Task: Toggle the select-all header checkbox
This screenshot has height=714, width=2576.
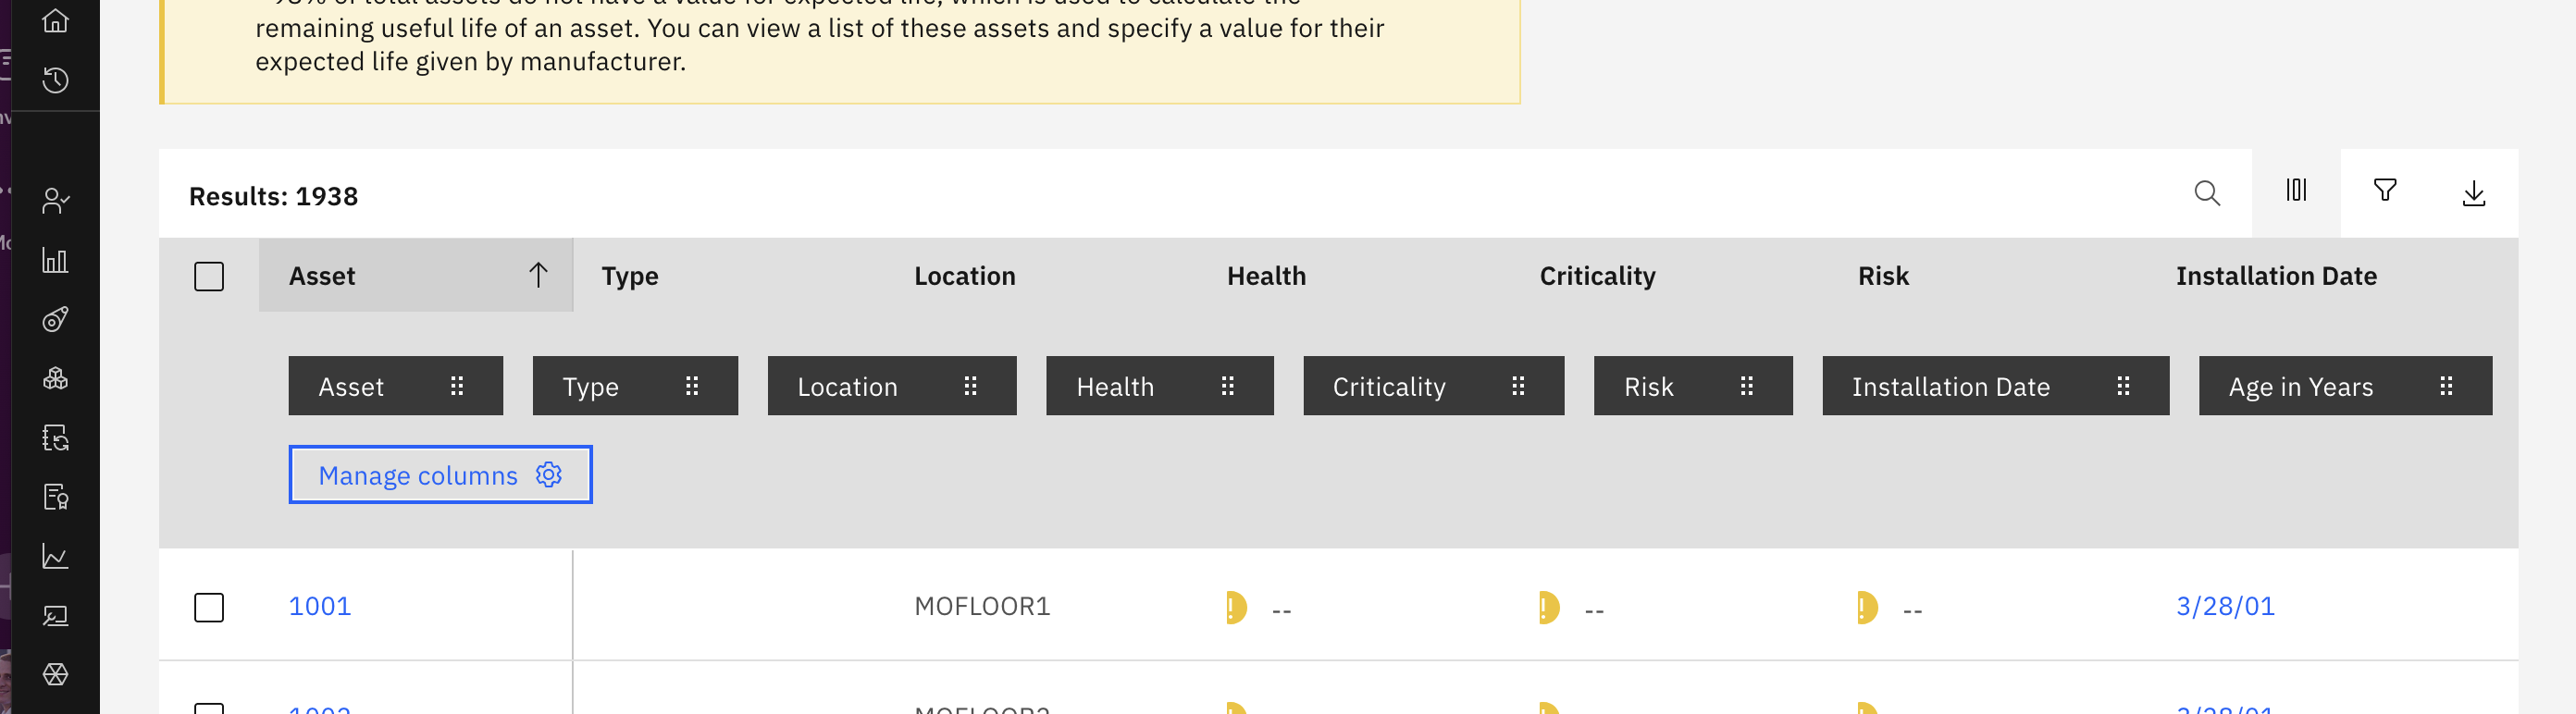Action: click(209, 276)
